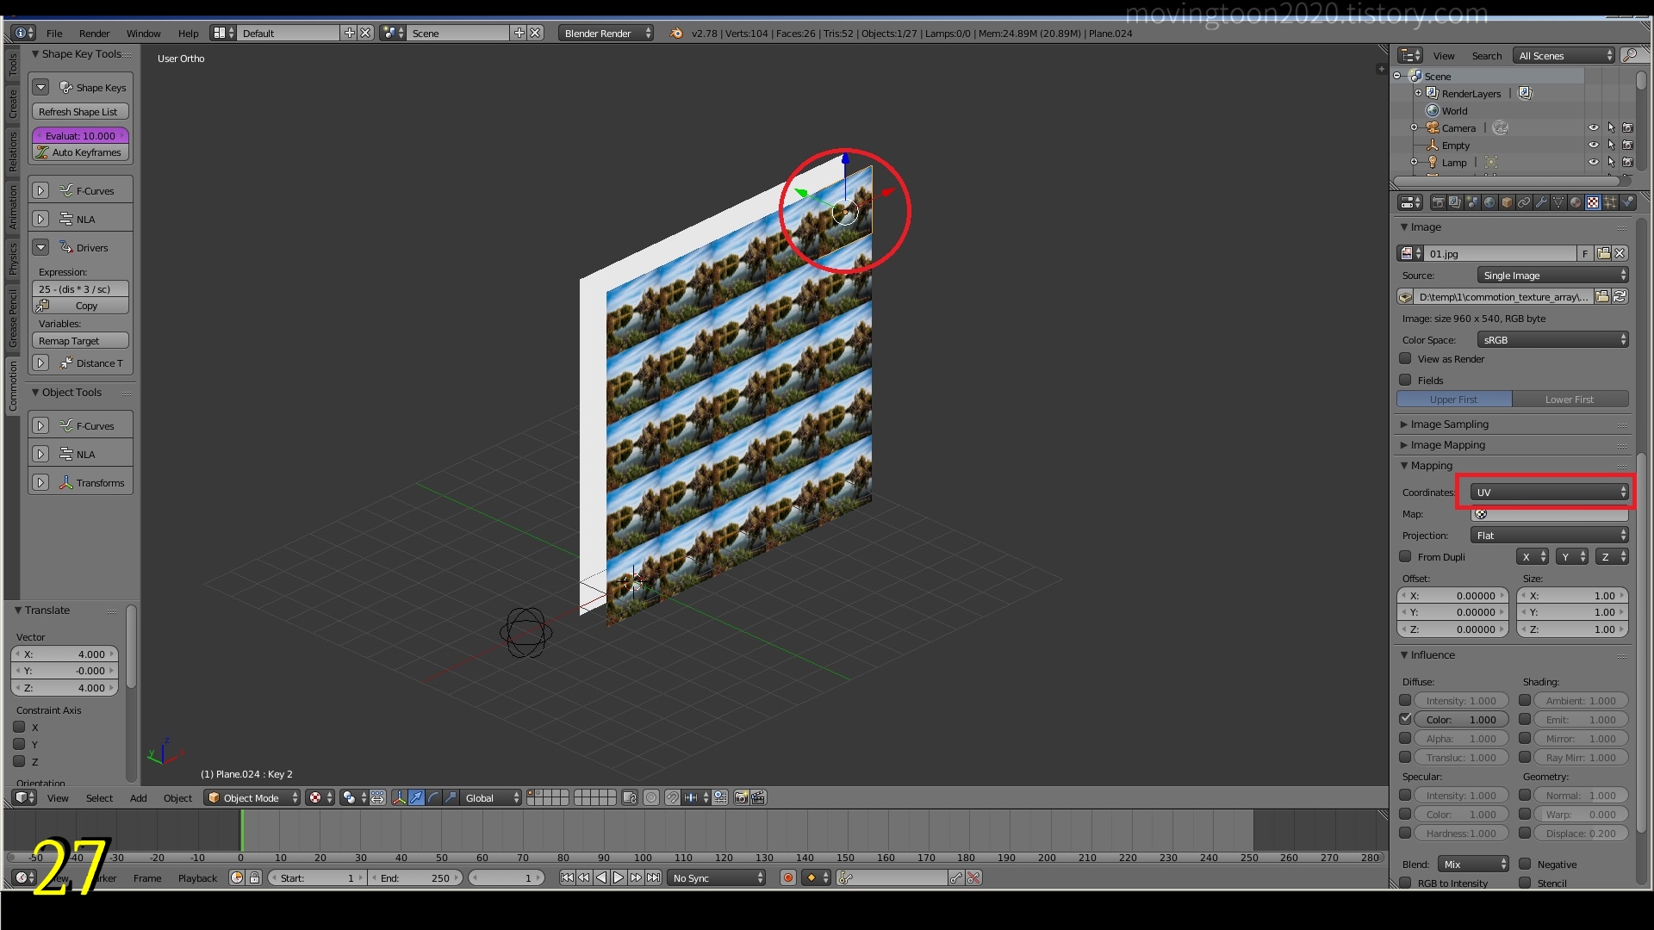Open the Render properties tab (camera icon)
The image size is (1654, 930).
1438,202
